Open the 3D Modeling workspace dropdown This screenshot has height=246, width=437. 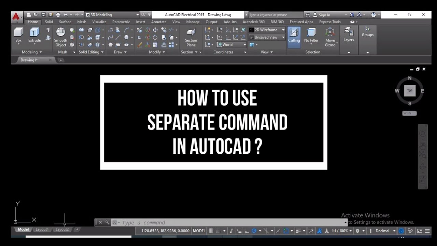point(112,15)
